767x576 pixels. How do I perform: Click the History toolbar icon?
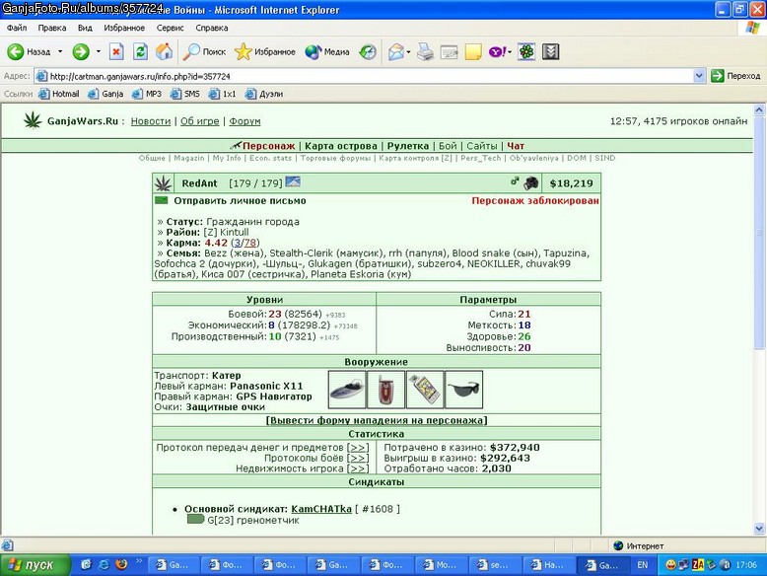click(x=368, y=51)
